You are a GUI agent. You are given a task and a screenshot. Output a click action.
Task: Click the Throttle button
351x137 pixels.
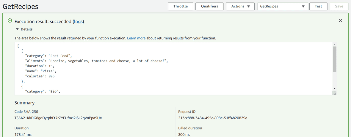tap(181, 6)
